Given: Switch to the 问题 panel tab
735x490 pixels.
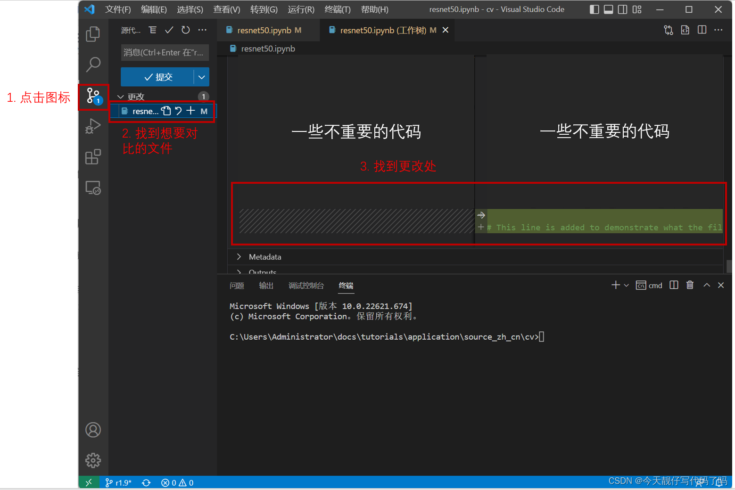Looking at the screenshot, I should coord(237,286).
